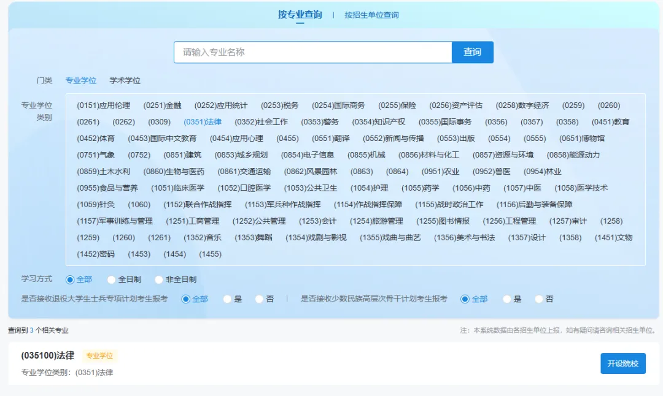This screenshot has height=396, width=663.
Task: Select (0252)应用统计 category
Action: point(221,105)
